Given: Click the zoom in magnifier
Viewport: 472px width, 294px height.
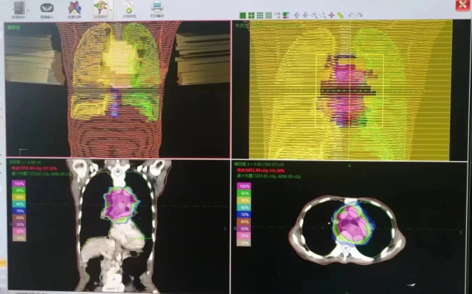Looking at the screenshot, I should 314,16.
